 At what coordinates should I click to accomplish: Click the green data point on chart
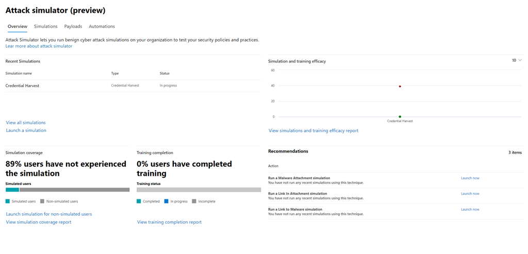[x=400, y=116]
